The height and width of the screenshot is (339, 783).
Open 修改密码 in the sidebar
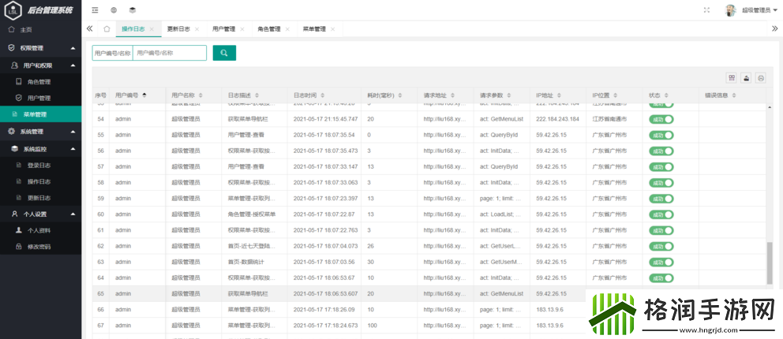pyautogui.click(x=39, y=247)
